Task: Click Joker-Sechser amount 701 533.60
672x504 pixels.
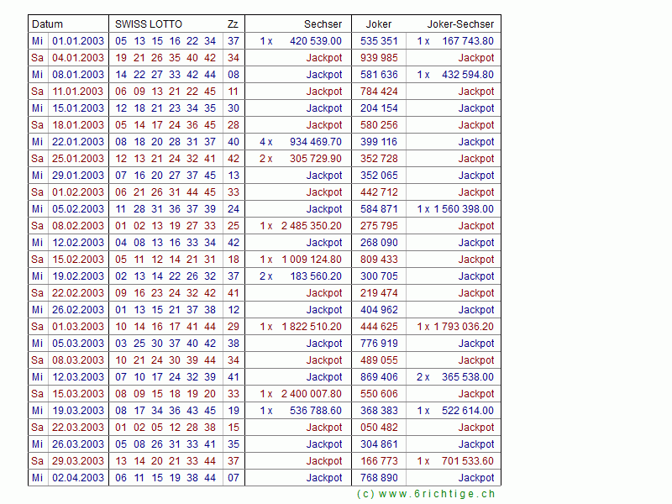Action: [x=467, y=461]
